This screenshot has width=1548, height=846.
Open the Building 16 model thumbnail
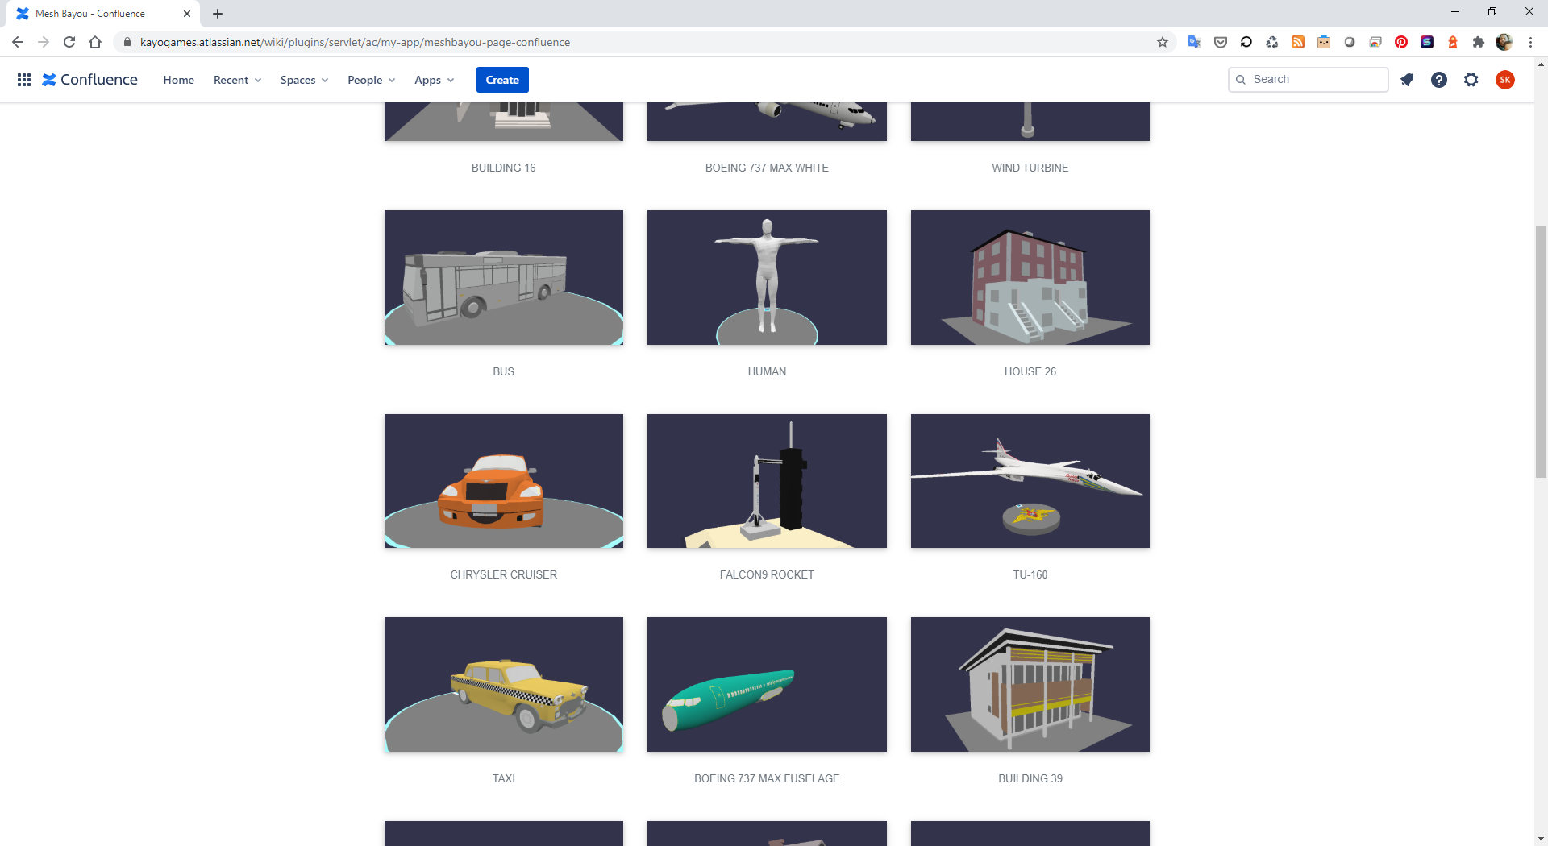point(504,122)
